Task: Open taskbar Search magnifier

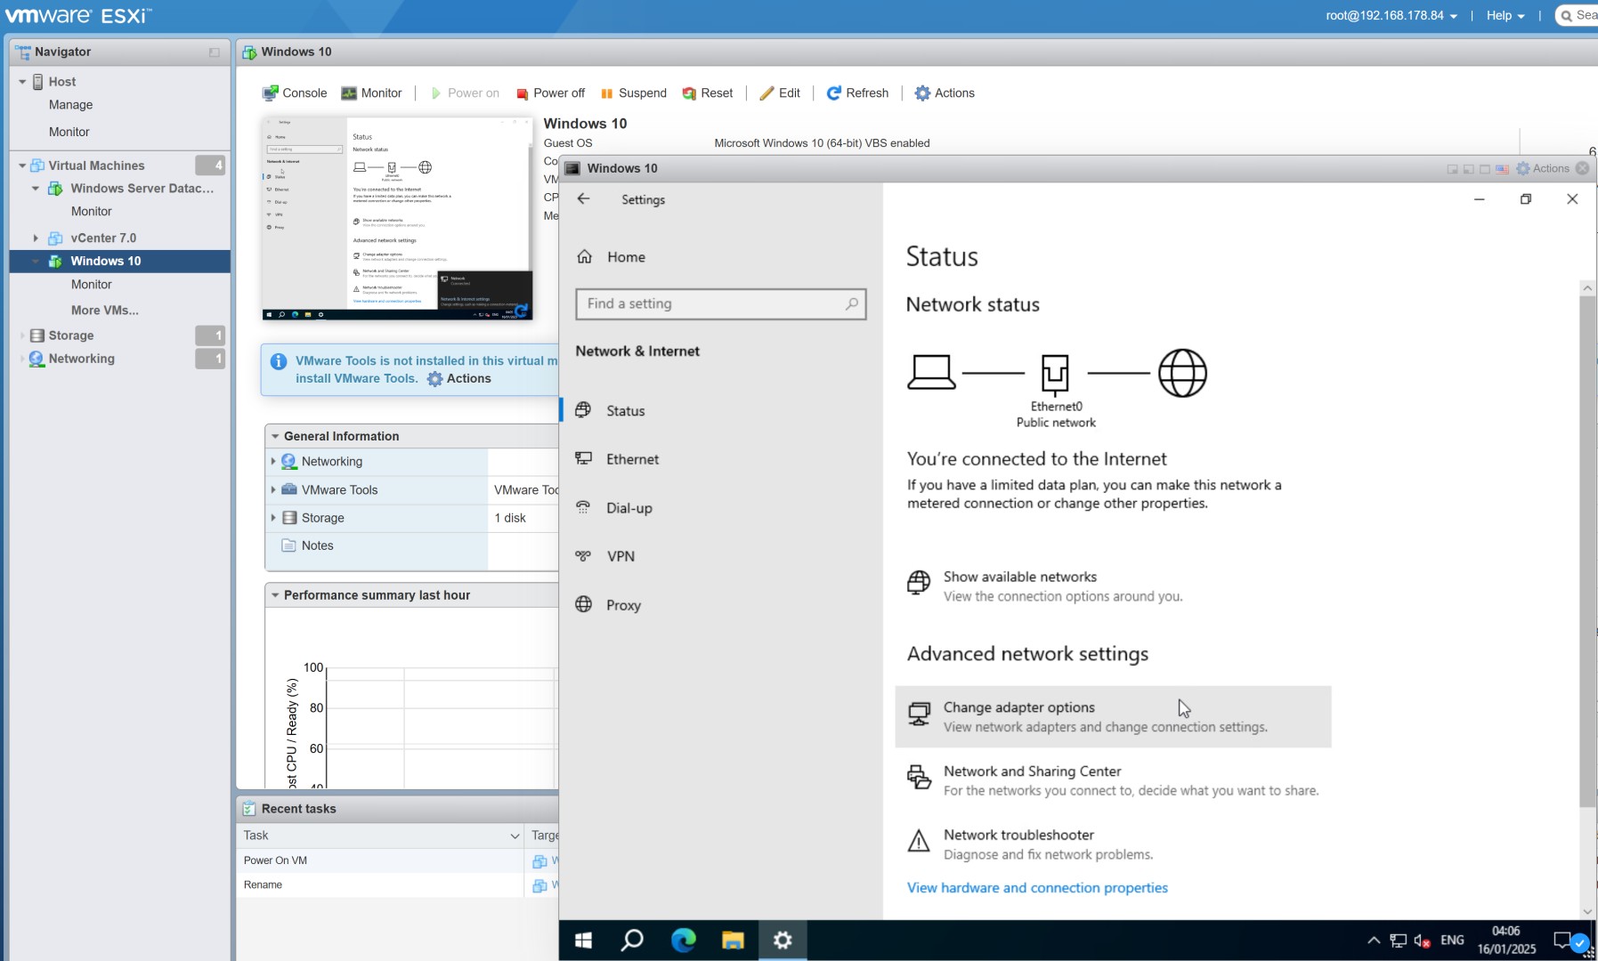Action: [632, 941]
